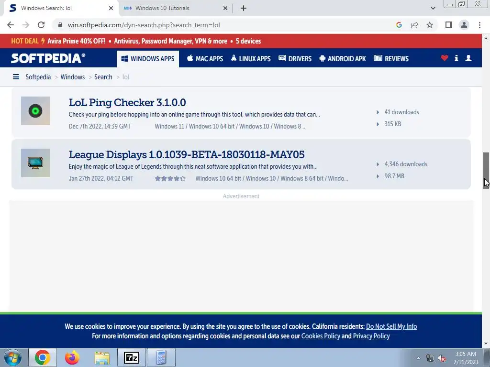Open the Linux Apps menu
The image size is (490, 367).
coord(251,59)
